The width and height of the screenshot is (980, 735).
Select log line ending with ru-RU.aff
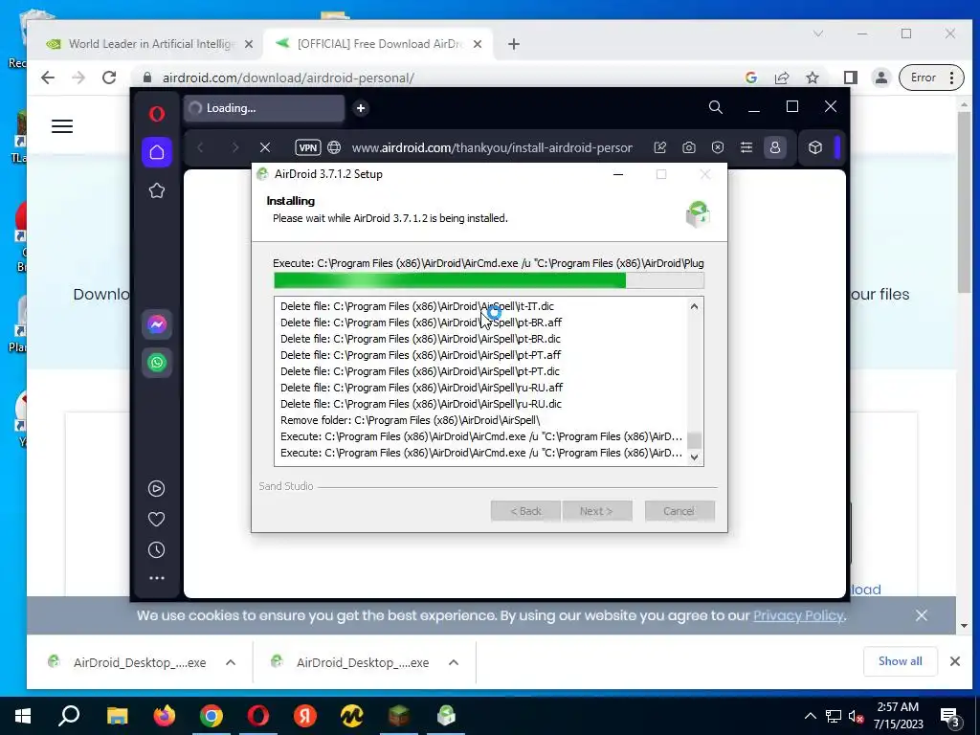[421, 388]
